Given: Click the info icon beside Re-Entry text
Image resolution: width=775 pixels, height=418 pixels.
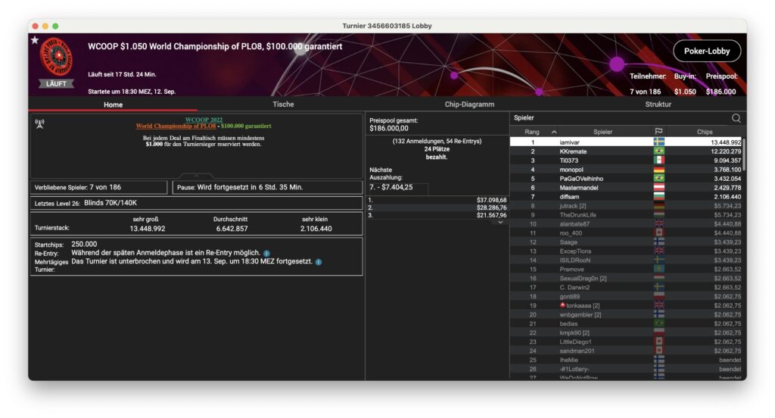Looking at the screenshot, I should (x=266, y=253).
